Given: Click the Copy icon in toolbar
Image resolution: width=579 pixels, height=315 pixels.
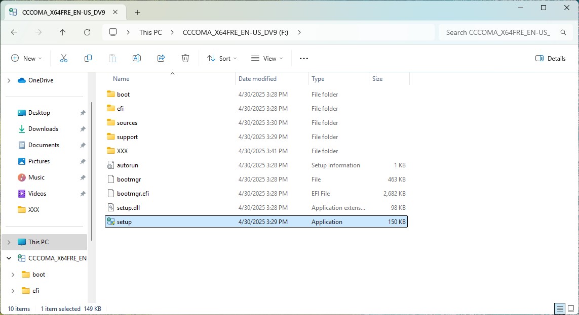Looking at the screenshot, I should (88, 58).
